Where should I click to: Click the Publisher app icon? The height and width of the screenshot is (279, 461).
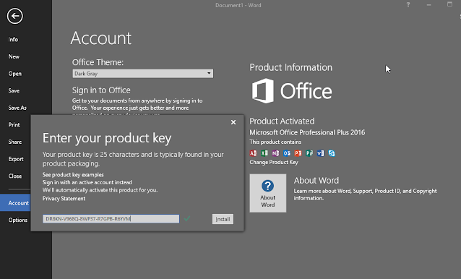309,153
